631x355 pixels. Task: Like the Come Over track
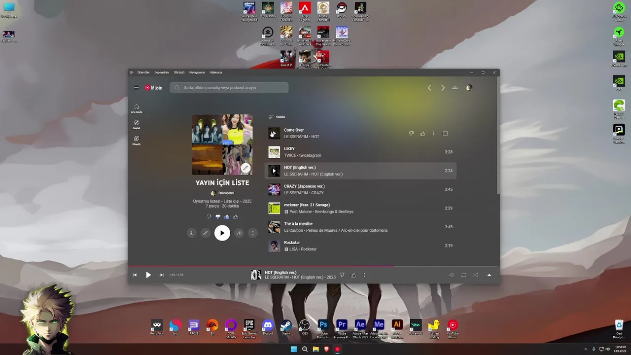click(422, 134)
